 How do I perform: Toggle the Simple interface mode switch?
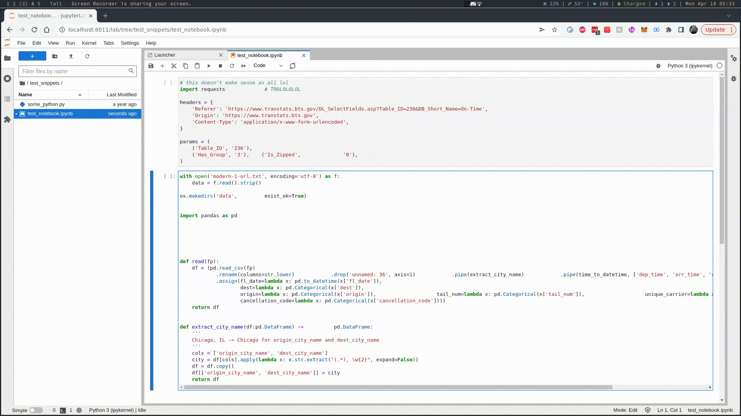(37, 410)
